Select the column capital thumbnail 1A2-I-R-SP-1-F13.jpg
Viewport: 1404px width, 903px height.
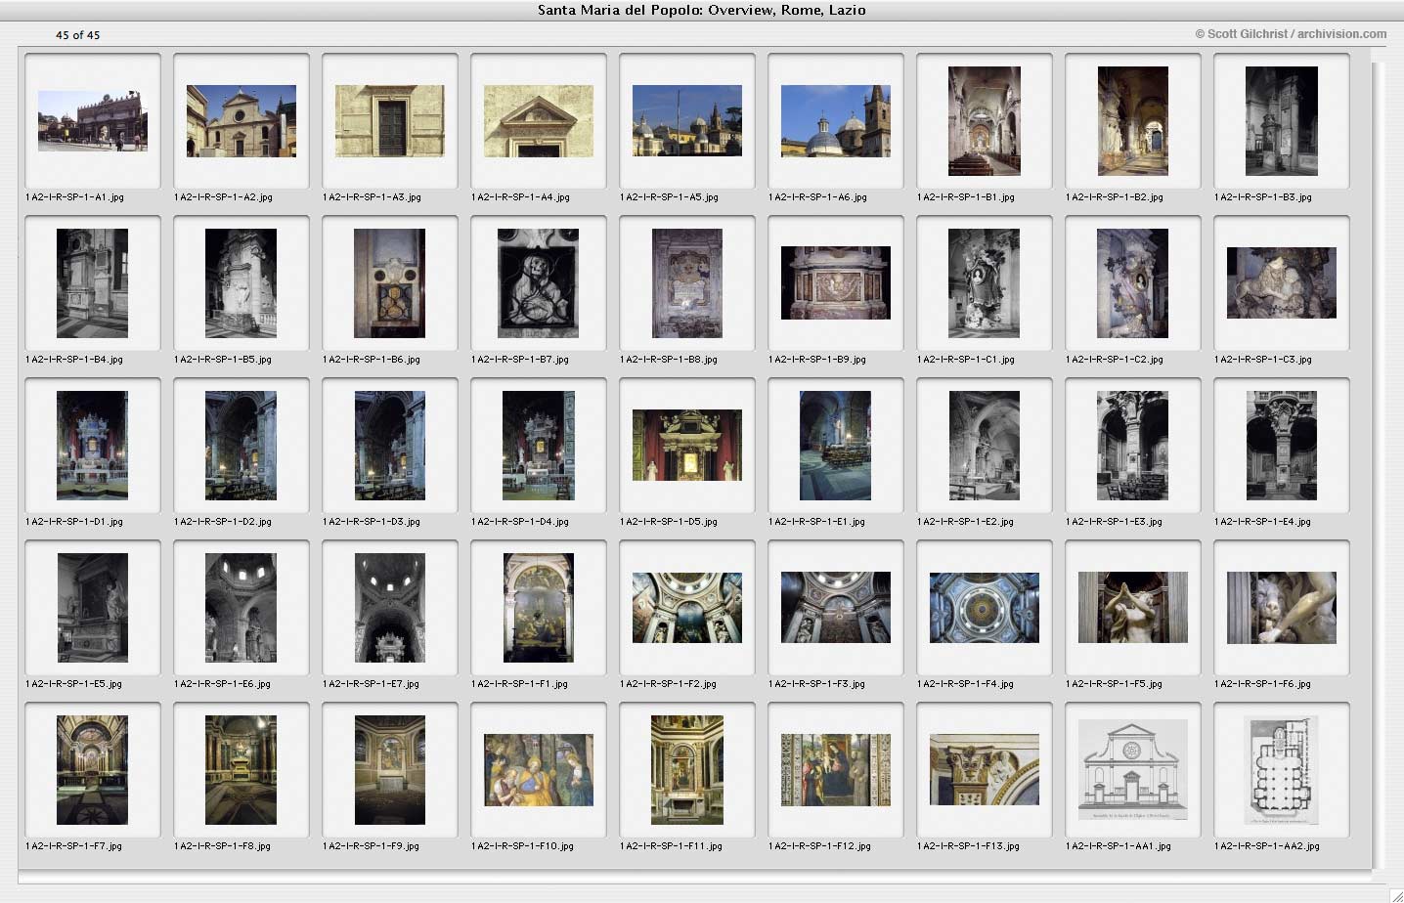pyautogui.click(x=985, y=770)
